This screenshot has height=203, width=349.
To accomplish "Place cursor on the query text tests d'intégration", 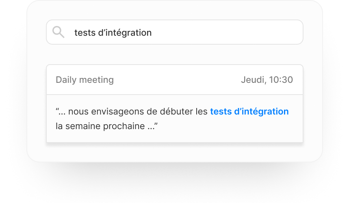I will point(113,33).
